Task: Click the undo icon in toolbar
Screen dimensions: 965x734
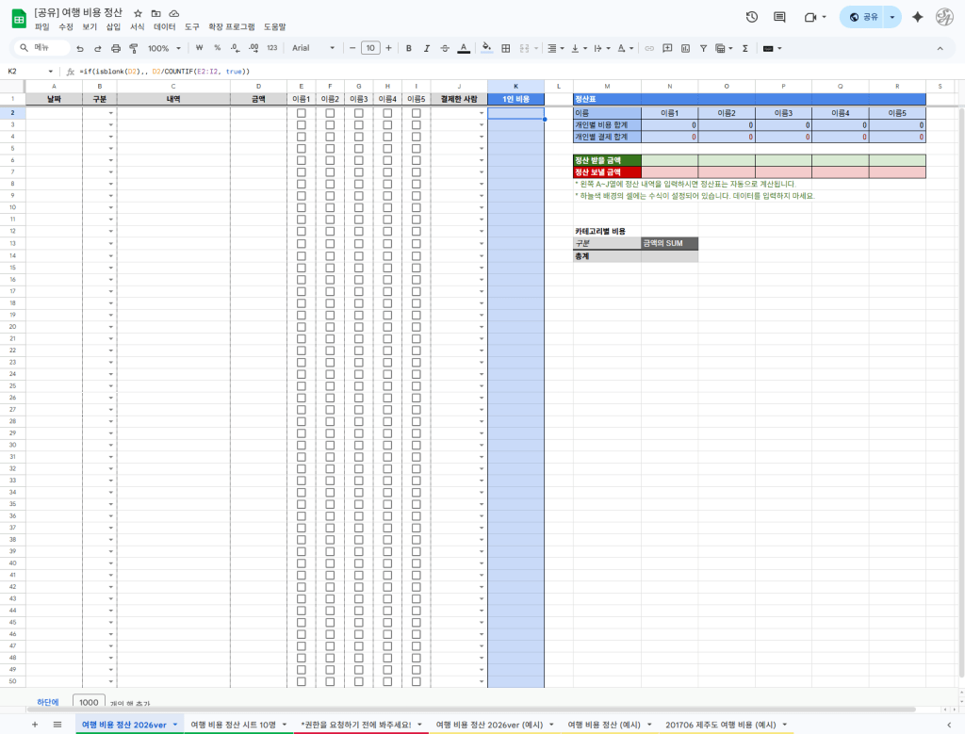Action: coord(80,48)
